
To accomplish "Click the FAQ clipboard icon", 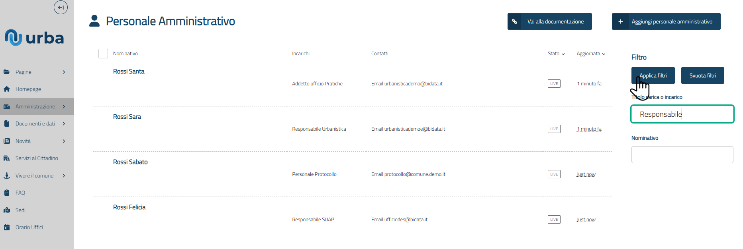I will coord(7,193).
